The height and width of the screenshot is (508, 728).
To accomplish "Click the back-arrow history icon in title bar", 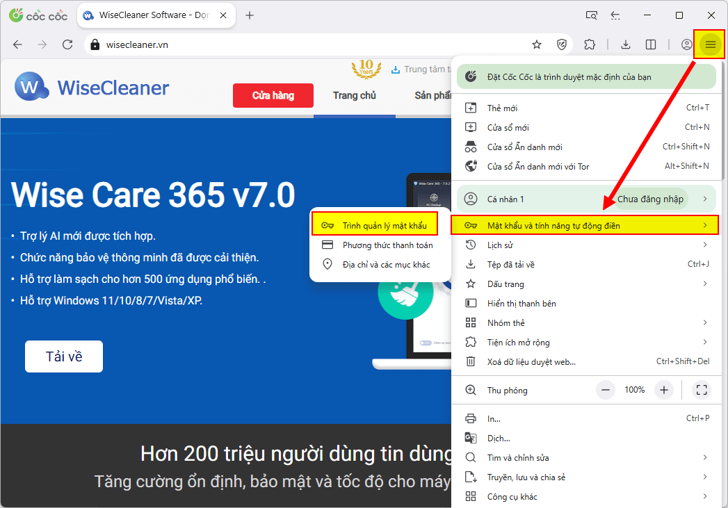I will tap(615, 15).
